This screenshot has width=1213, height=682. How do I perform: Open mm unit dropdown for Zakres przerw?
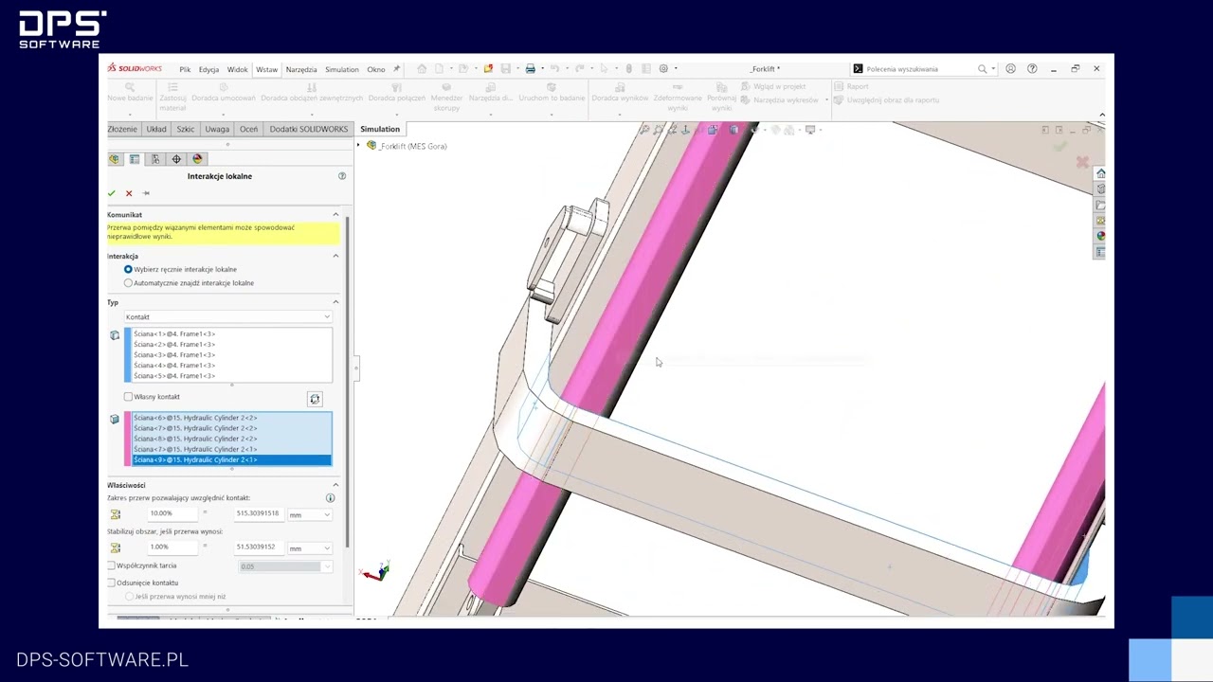310,514
